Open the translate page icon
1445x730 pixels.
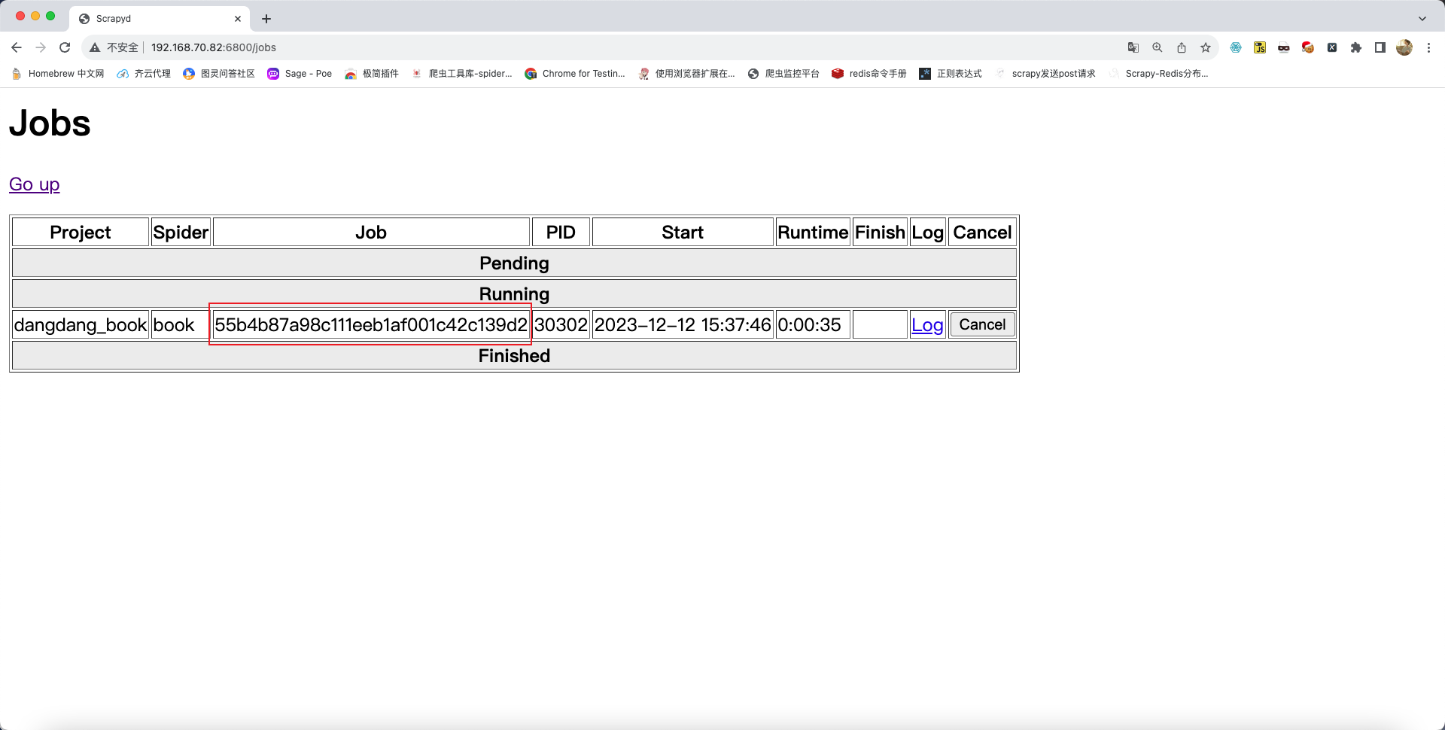click(1133, 47)
